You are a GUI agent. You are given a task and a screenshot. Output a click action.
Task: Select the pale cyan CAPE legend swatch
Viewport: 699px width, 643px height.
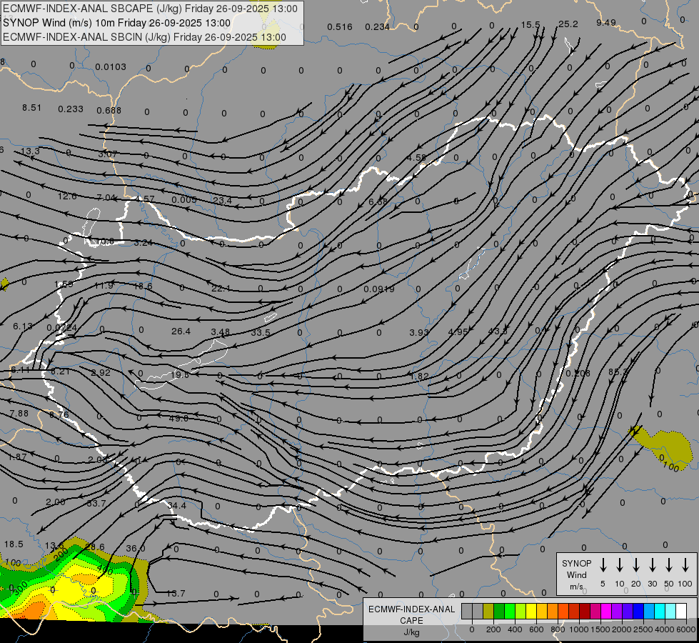[x=670, y=612]
